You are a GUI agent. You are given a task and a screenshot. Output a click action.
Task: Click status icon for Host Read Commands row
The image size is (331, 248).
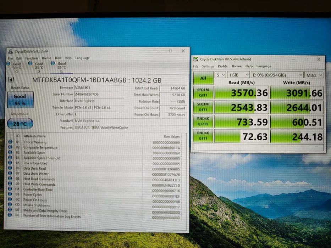coord(10,179)
